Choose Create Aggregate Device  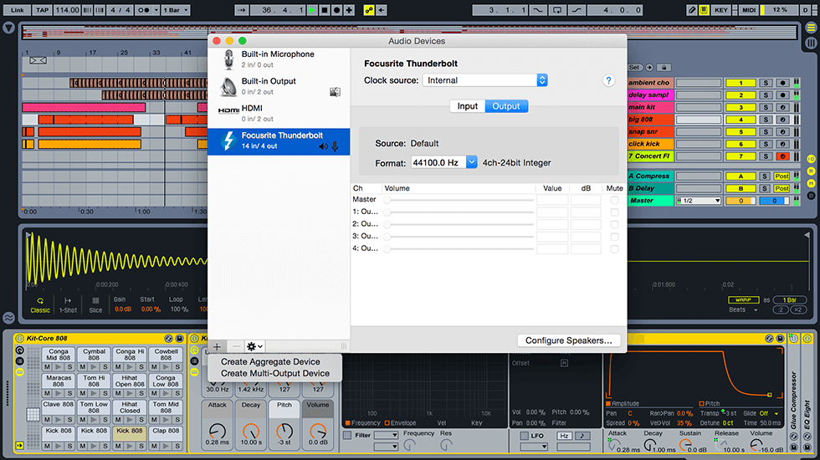click(270, 362)
